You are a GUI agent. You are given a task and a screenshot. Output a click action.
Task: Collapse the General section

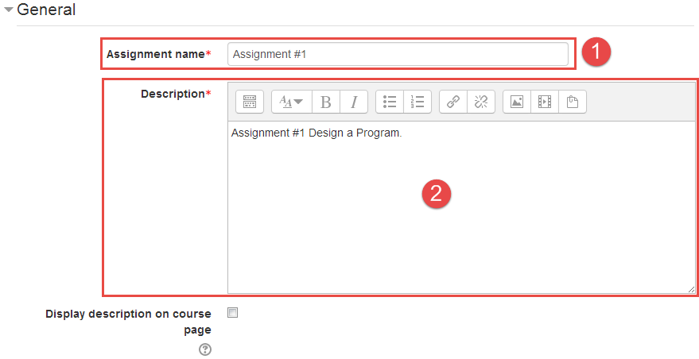point(9,10)
